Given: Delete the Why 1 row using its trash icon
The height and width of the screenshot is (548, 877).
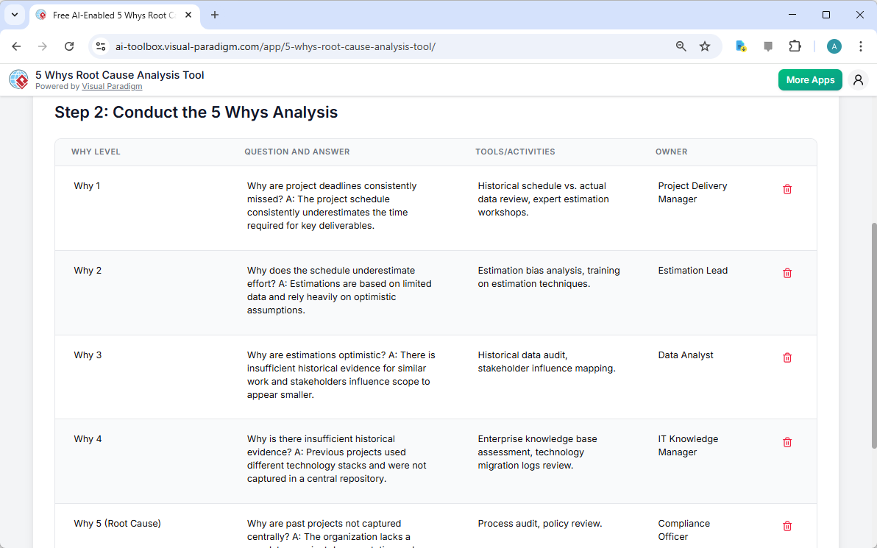Looking at the screenshot, I should [787, 189].
